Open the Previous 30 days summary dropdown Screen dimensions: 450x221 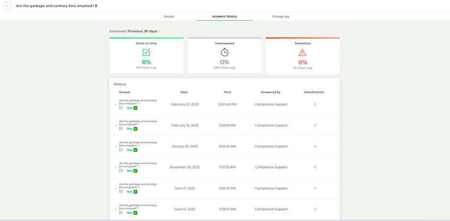pos(144,31)
